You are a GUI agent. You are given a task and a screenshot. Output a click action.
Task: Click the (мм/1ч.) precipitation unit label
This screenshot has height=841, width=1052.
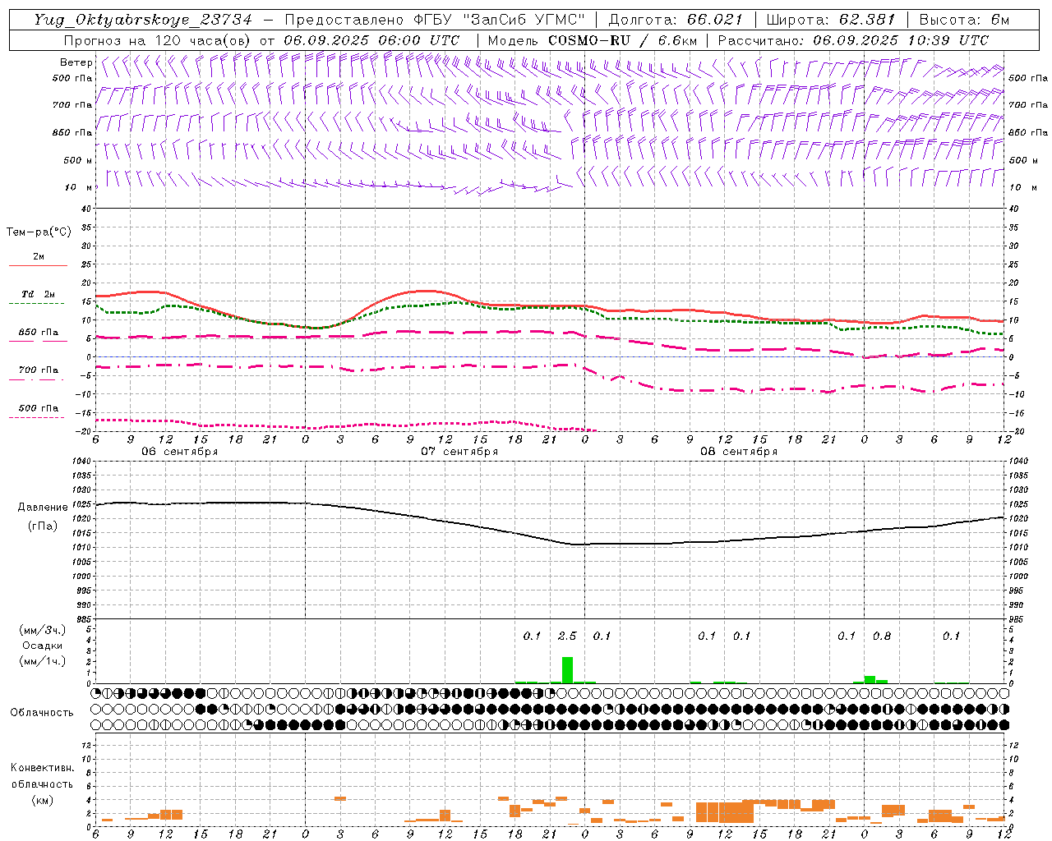[x=41, y=661]
